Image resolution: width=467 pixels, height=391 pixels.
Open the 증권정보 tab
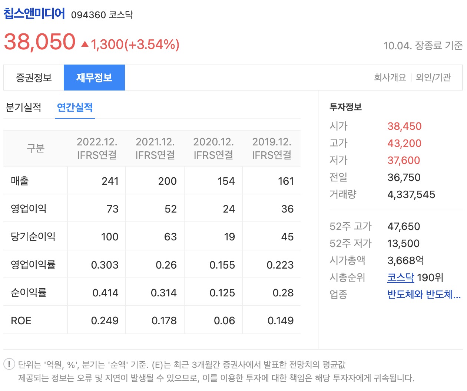point(34,78)
